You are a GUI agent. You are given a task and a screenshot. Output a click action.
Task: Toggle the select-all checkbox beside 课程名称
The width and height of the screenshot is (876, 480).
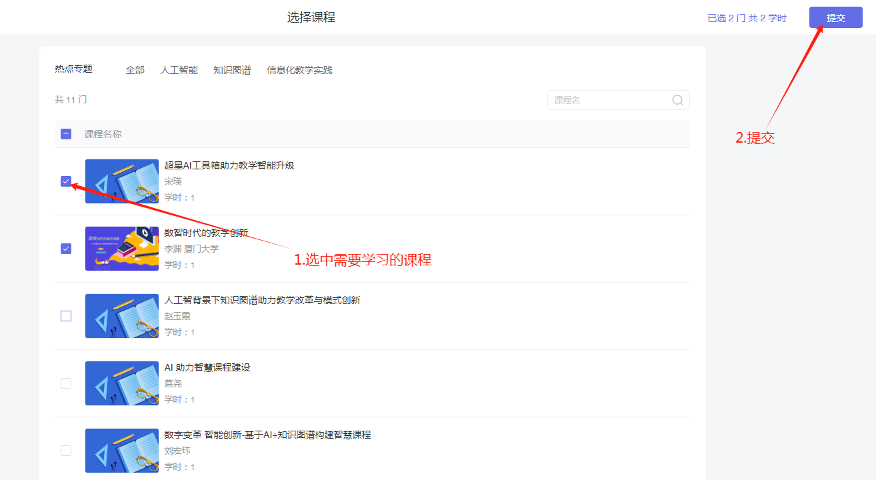coord(66,134)
